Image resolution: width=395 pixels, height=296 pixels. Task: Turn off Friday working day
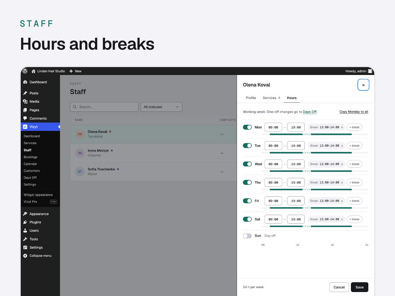click(x=247, y=201)
